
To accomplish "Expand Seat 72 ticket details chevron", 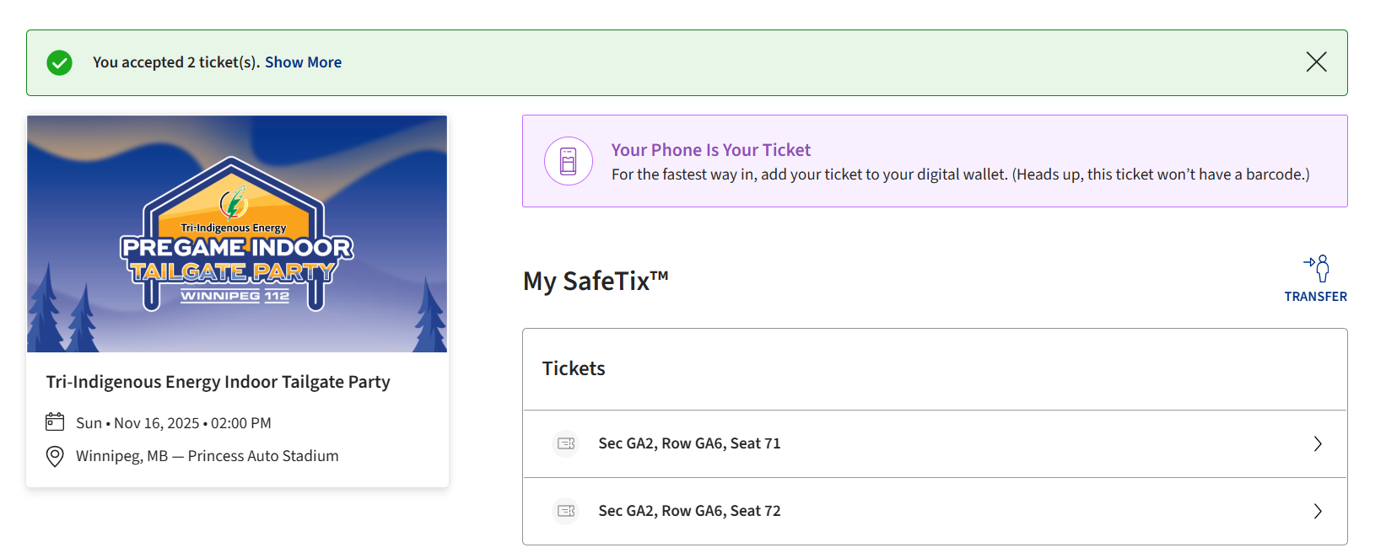I will click(1318, 511).
